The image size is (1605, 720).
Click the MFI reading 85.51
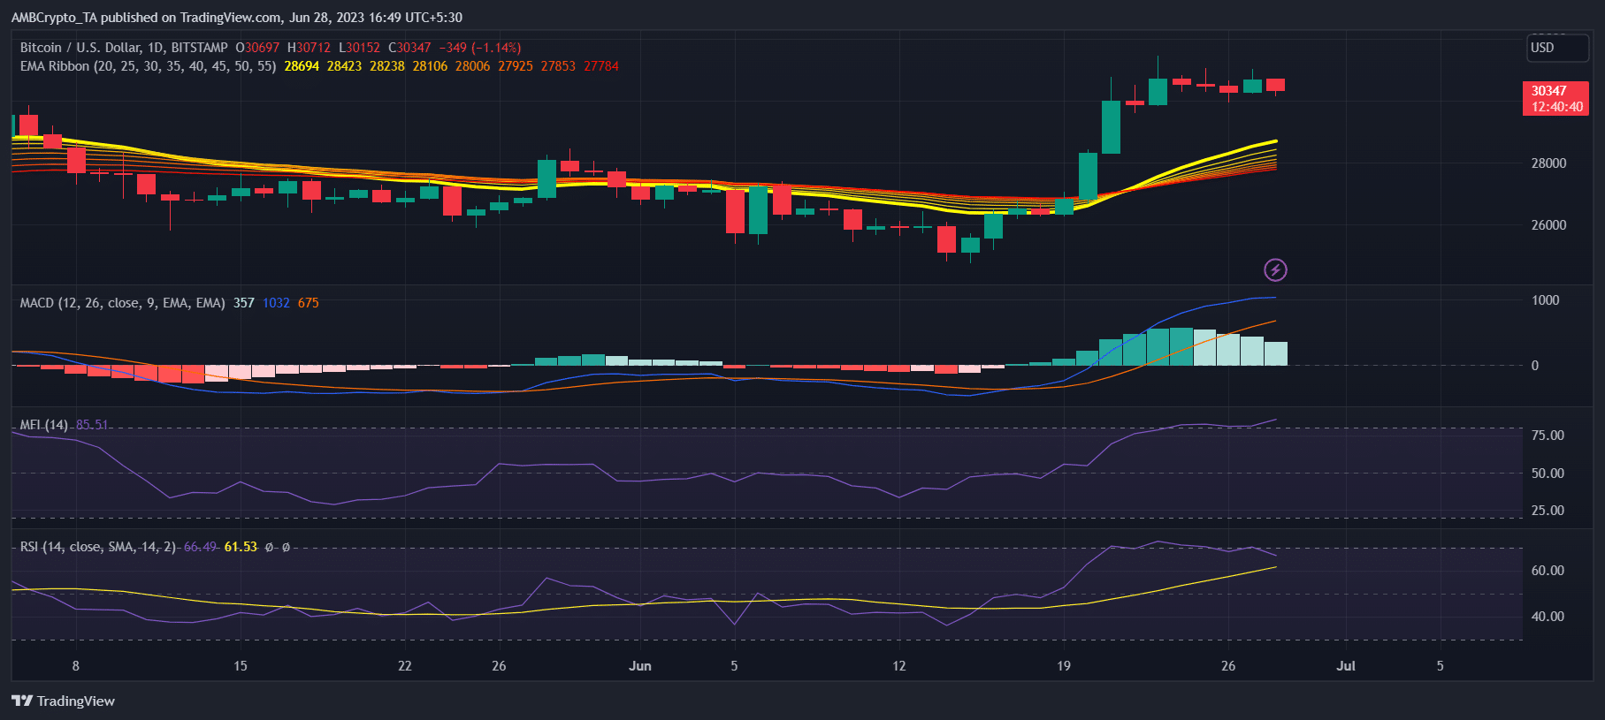point(92,425)
